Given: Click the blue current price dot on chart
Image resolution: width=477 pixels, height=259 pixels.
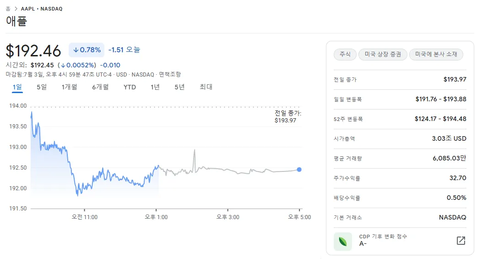Looking at the screenshot, I should click(x=299, y=170).
